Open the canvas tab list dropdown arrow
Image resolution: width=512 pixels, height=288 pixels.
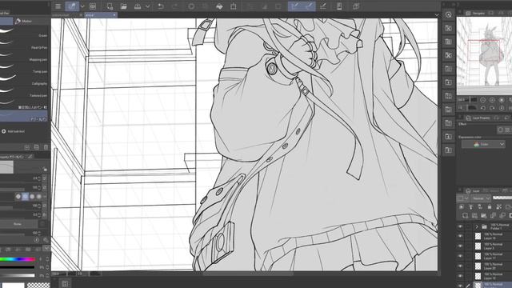(x=437, y=15)
